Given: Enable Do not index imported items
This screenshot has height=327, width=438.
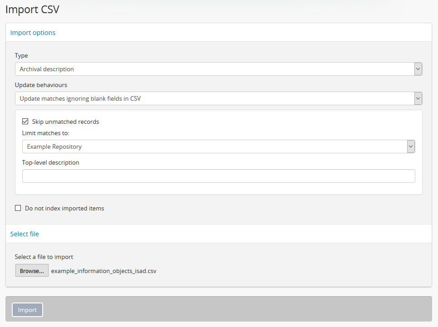Looking at the screenshot, I should click(x=18, y=208).
